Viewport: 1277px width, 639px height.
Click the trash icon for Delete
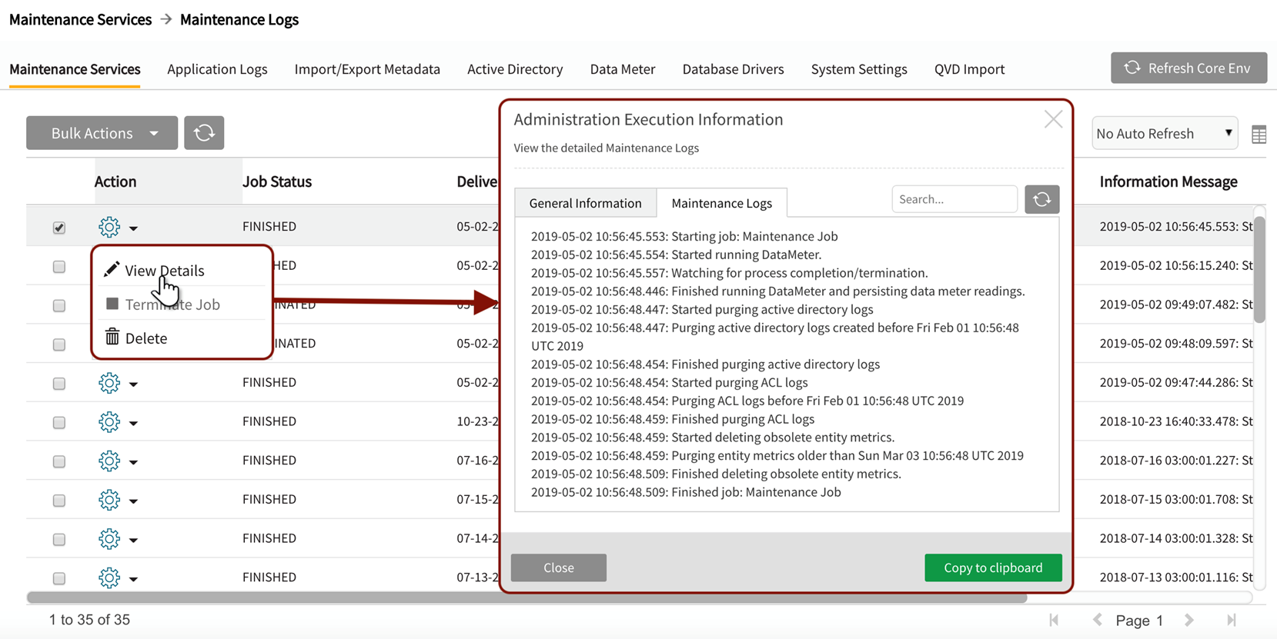pos(112,338)
